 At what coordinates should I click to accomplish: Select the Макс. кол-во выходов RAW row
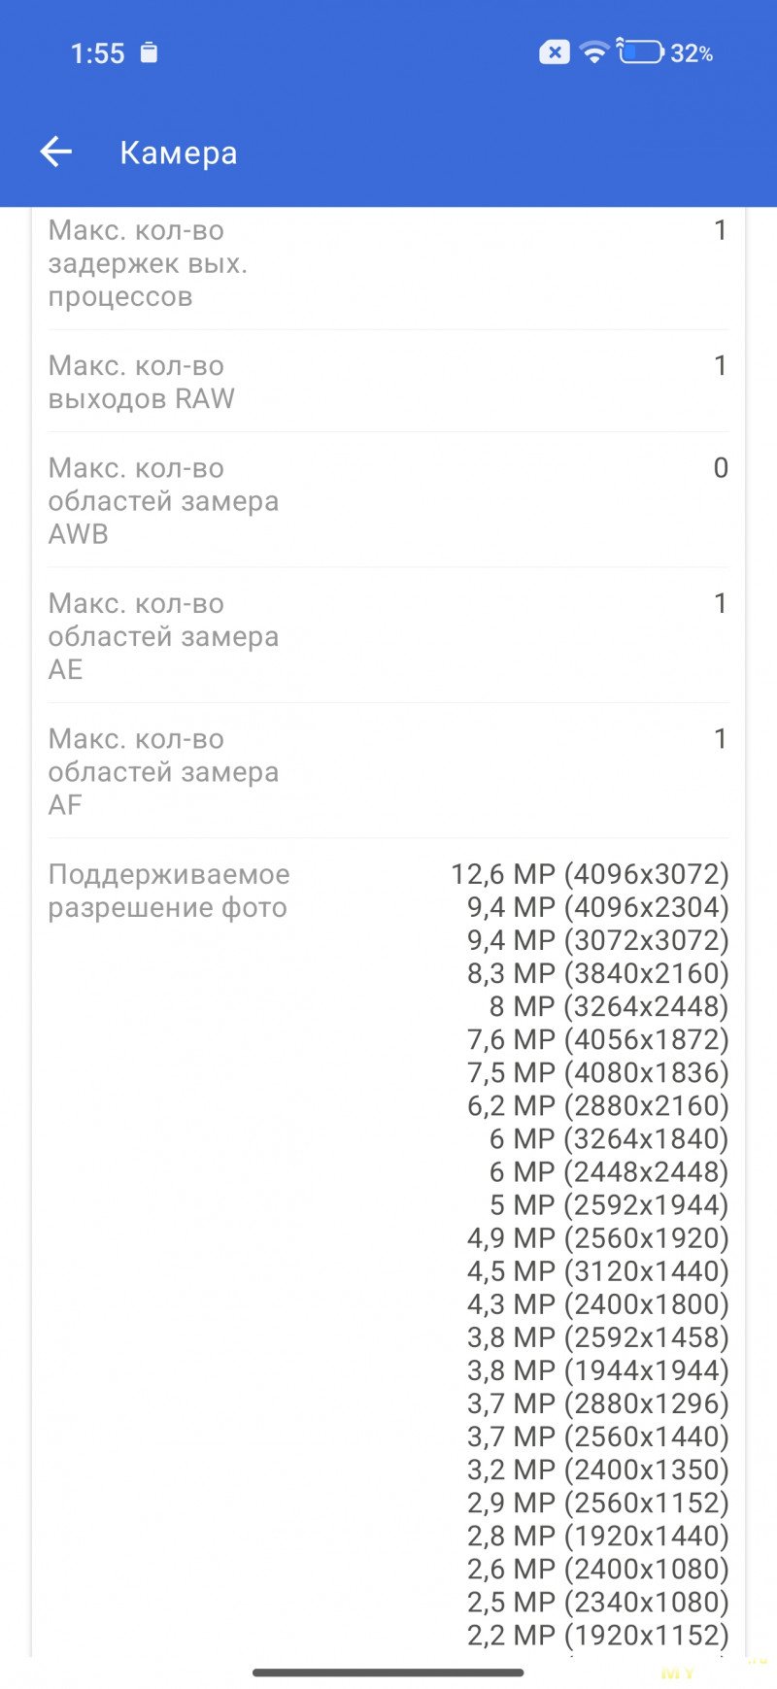pos(388,382)
